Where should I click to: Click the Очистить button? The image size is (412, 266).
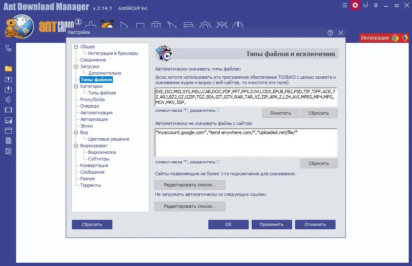(280, 113)
